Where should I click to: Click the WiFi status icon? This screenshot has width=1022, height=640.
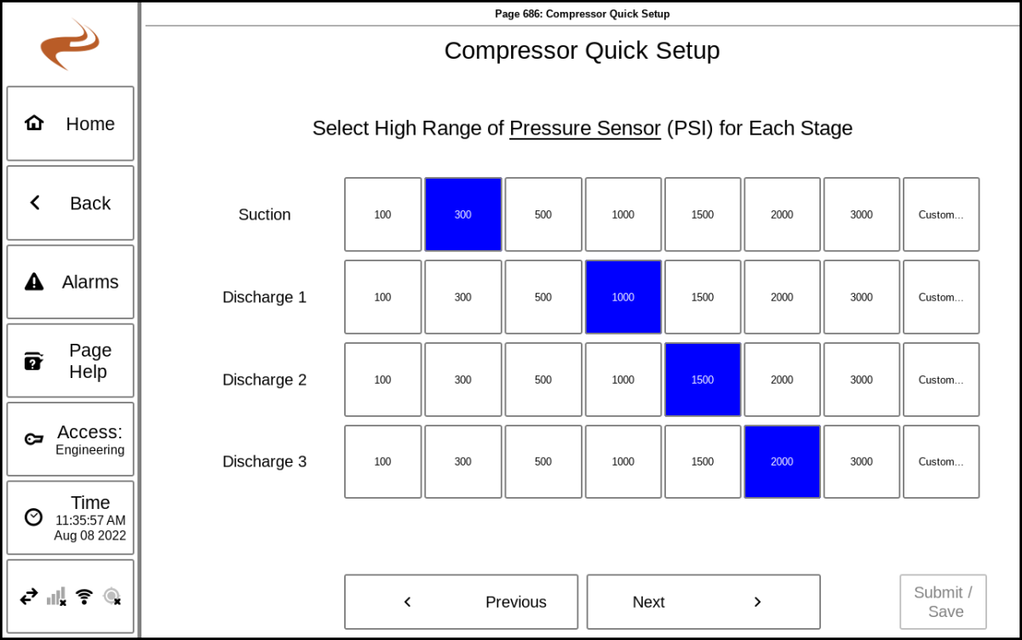[84, 596]
